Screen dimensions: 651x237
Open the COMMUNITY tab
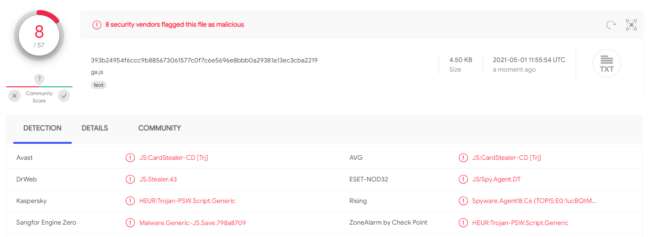click(159, 128)
